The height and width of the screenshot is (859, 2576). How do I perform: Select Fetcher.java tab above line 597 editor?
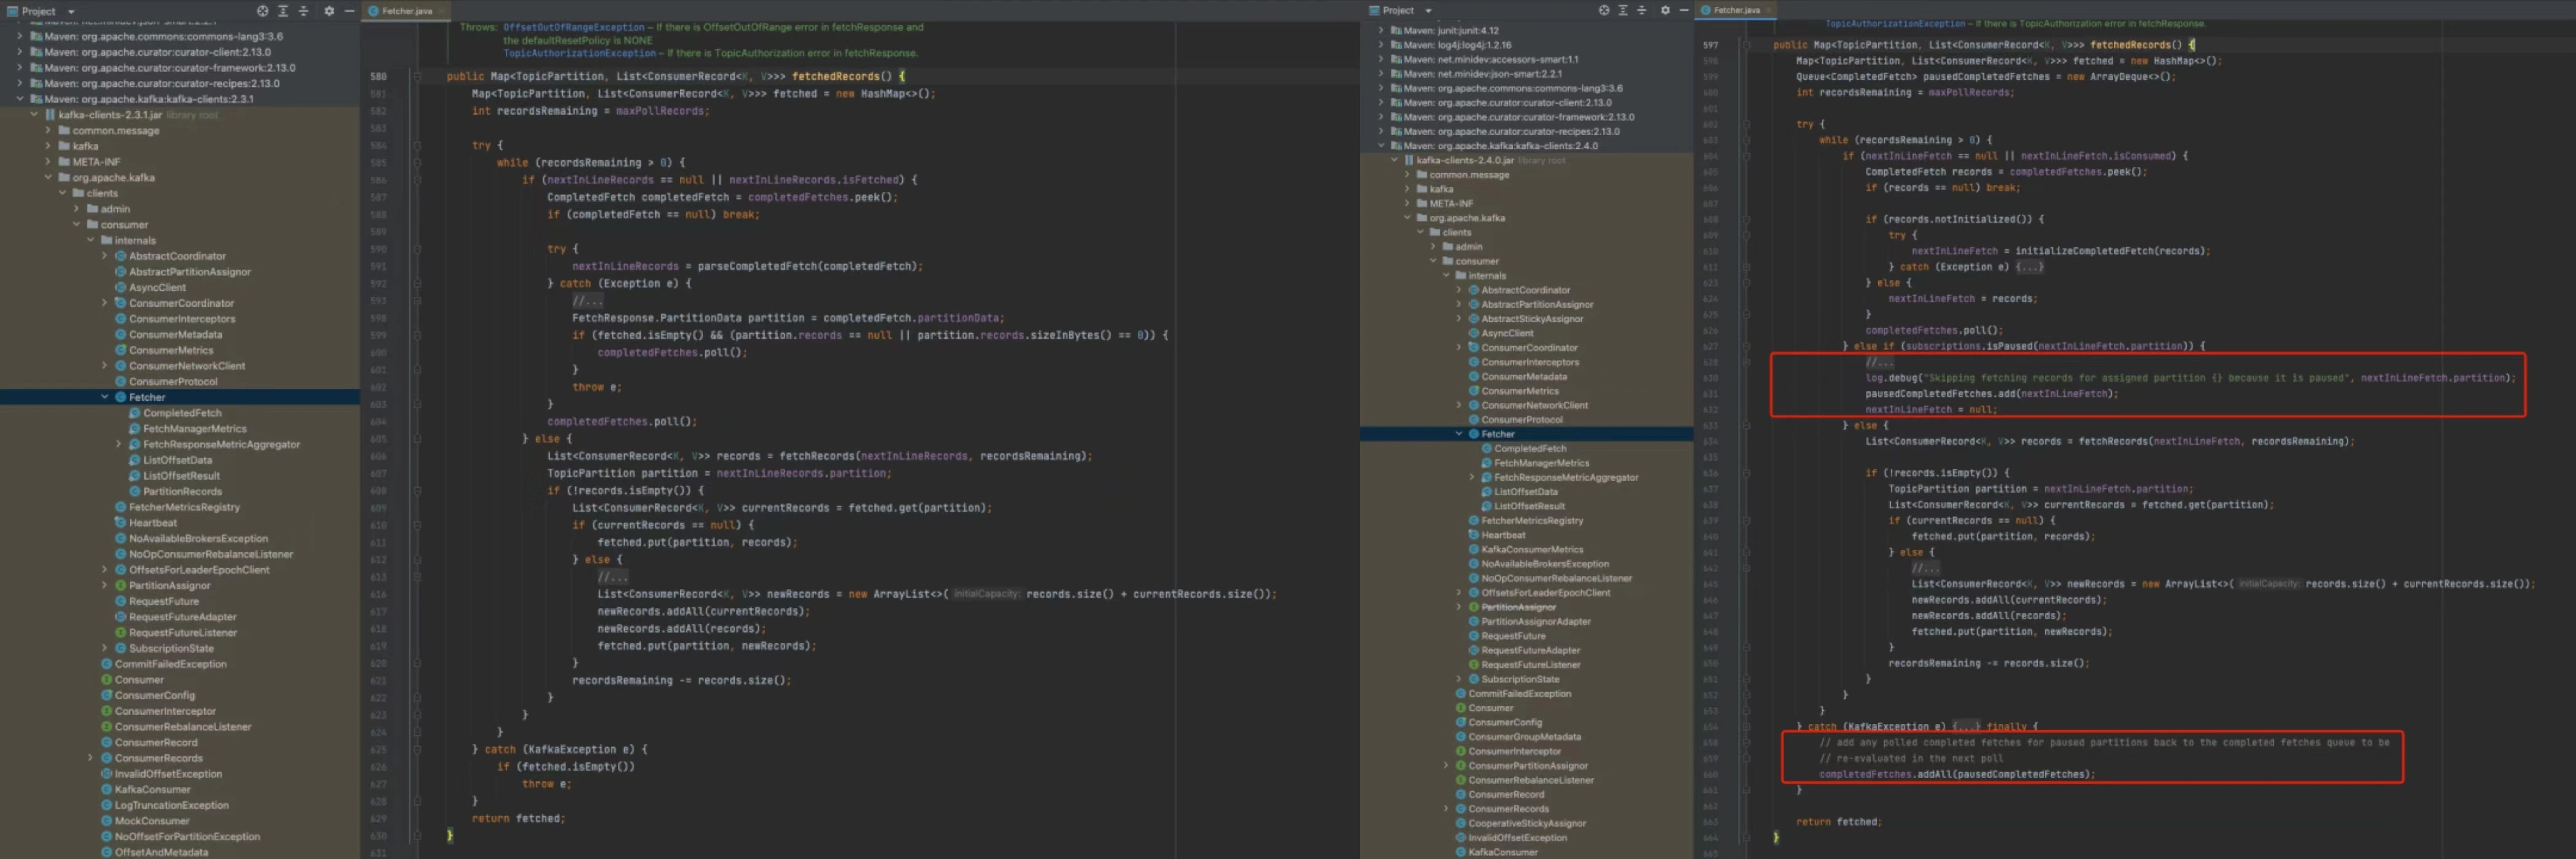1736,10
